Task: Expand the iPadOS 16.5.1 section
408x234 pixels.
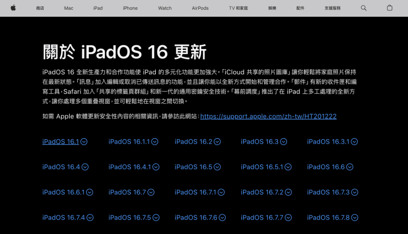Action: click(x=266, y=167)
